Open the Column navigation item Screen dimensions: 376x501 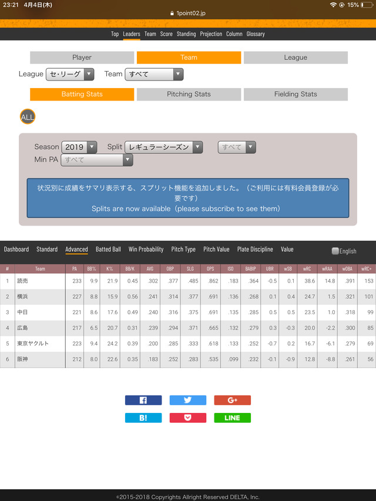pos(234,34)
